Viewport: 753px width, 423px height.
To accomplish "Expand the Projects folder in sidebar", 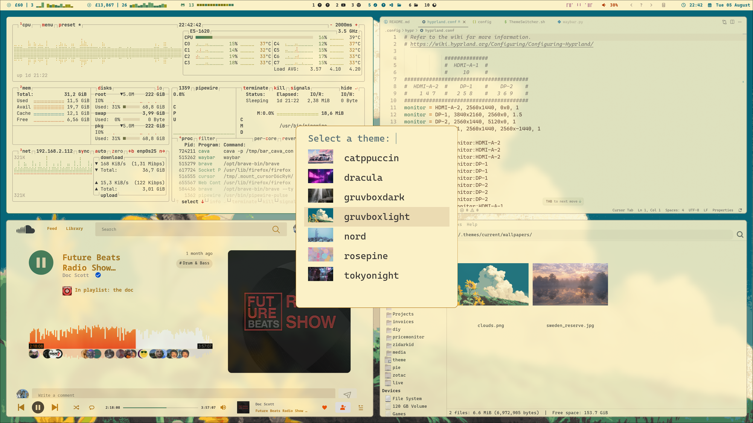I will (403, 314).
